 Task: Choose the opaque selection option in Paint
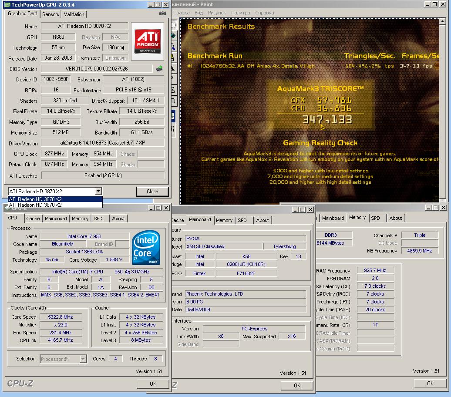pyautogui.click(x=173, y=116)
